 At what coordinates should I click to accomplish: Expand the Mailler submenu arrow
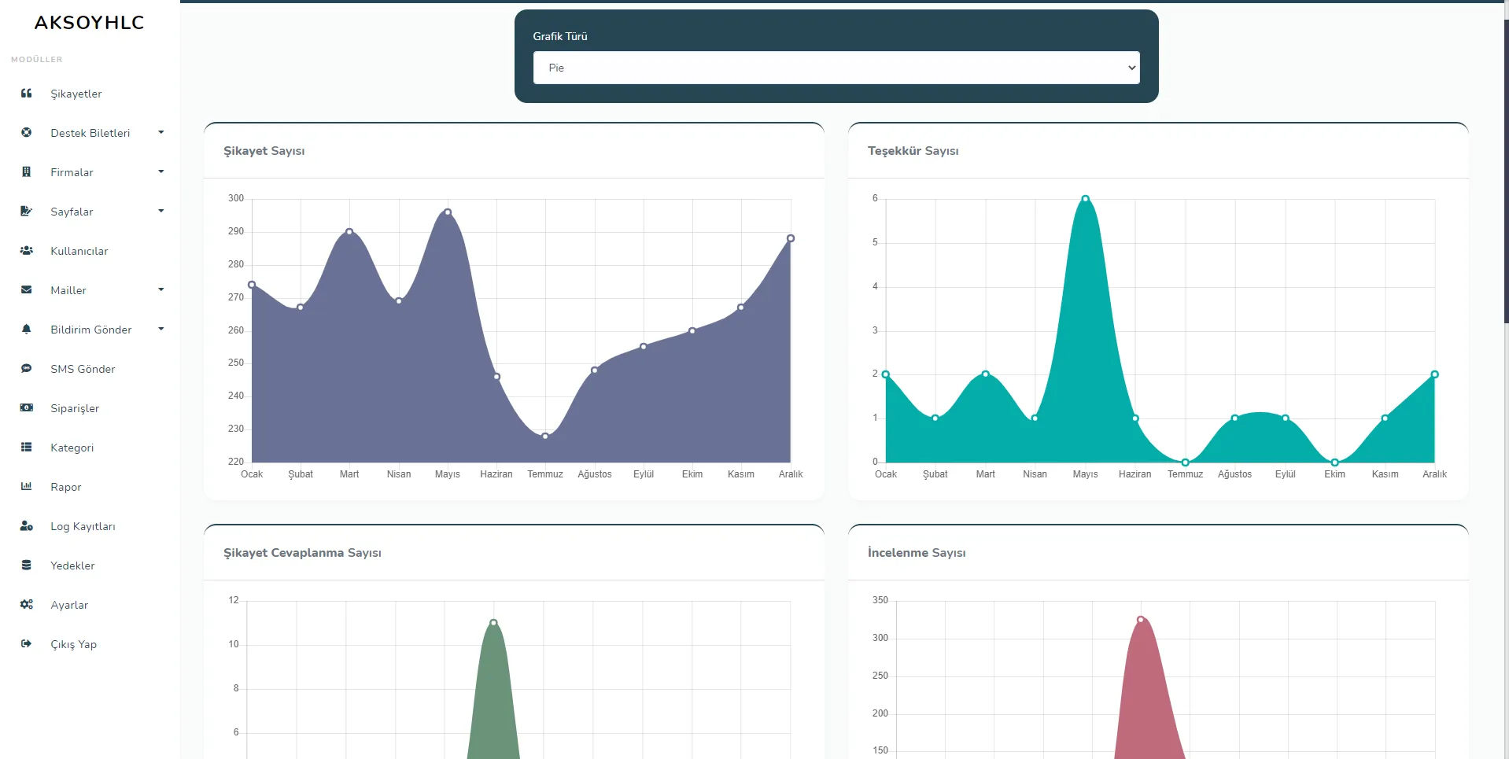(161, 289)
